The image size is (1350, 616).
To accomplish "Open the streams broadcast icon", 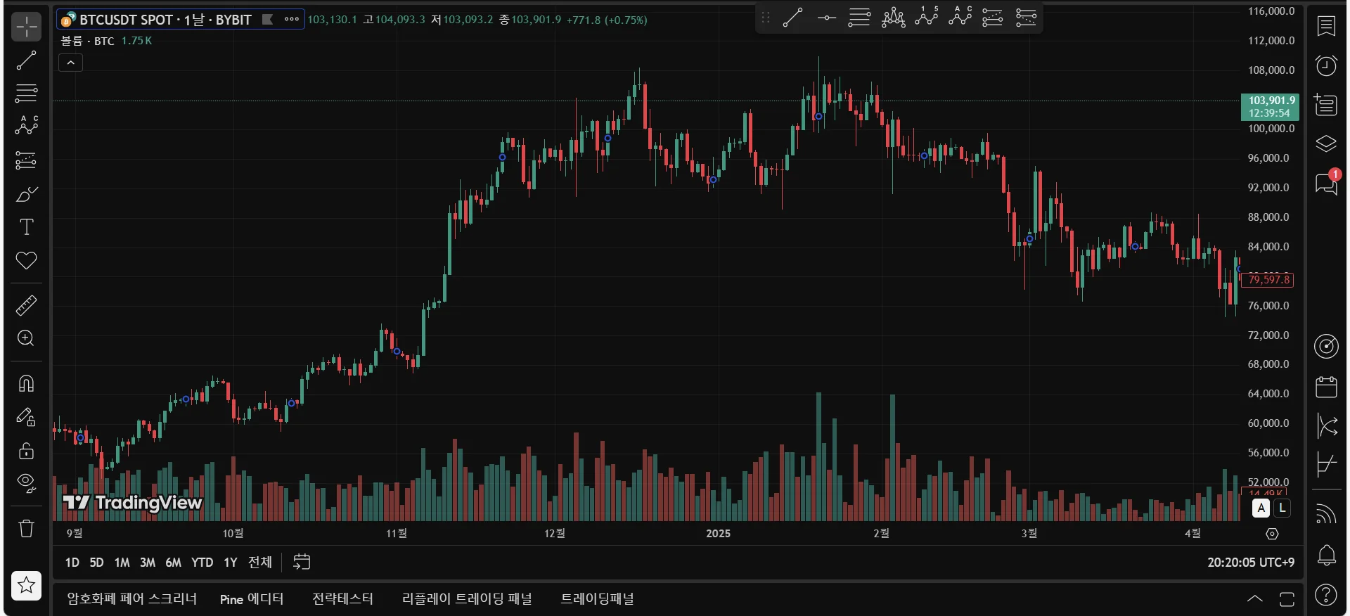I will click(x=1326, y=515).
